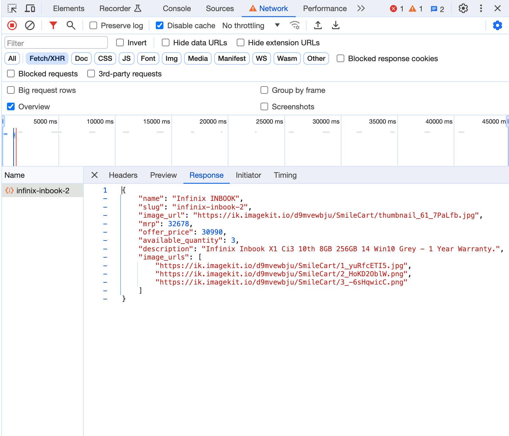Toggle the red filter funnel icon
Viewport: 509px width, 436px height.
point(53,25)
